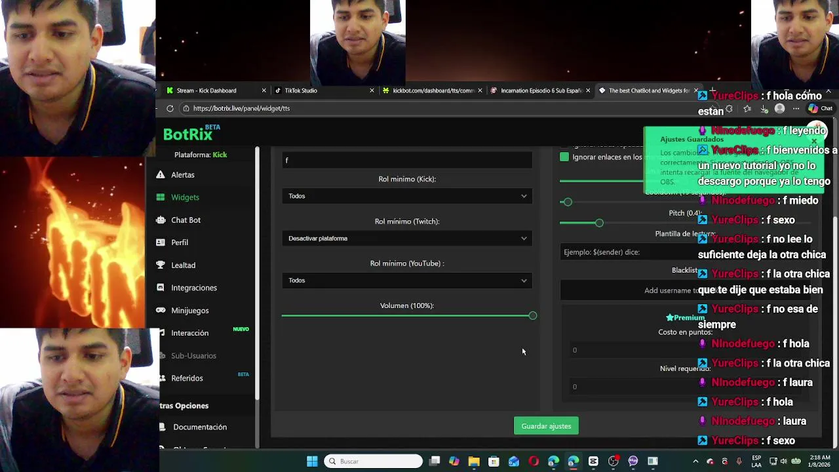The image size is (839, 472).
Task: Click the Volumen (100%) slider handle
Action: point(532,316)
